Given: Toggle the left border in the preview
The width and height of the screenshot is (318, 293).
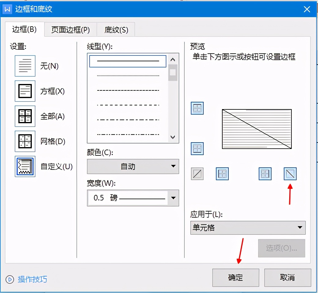Looking at the screenshot, I should pos(222,173).
